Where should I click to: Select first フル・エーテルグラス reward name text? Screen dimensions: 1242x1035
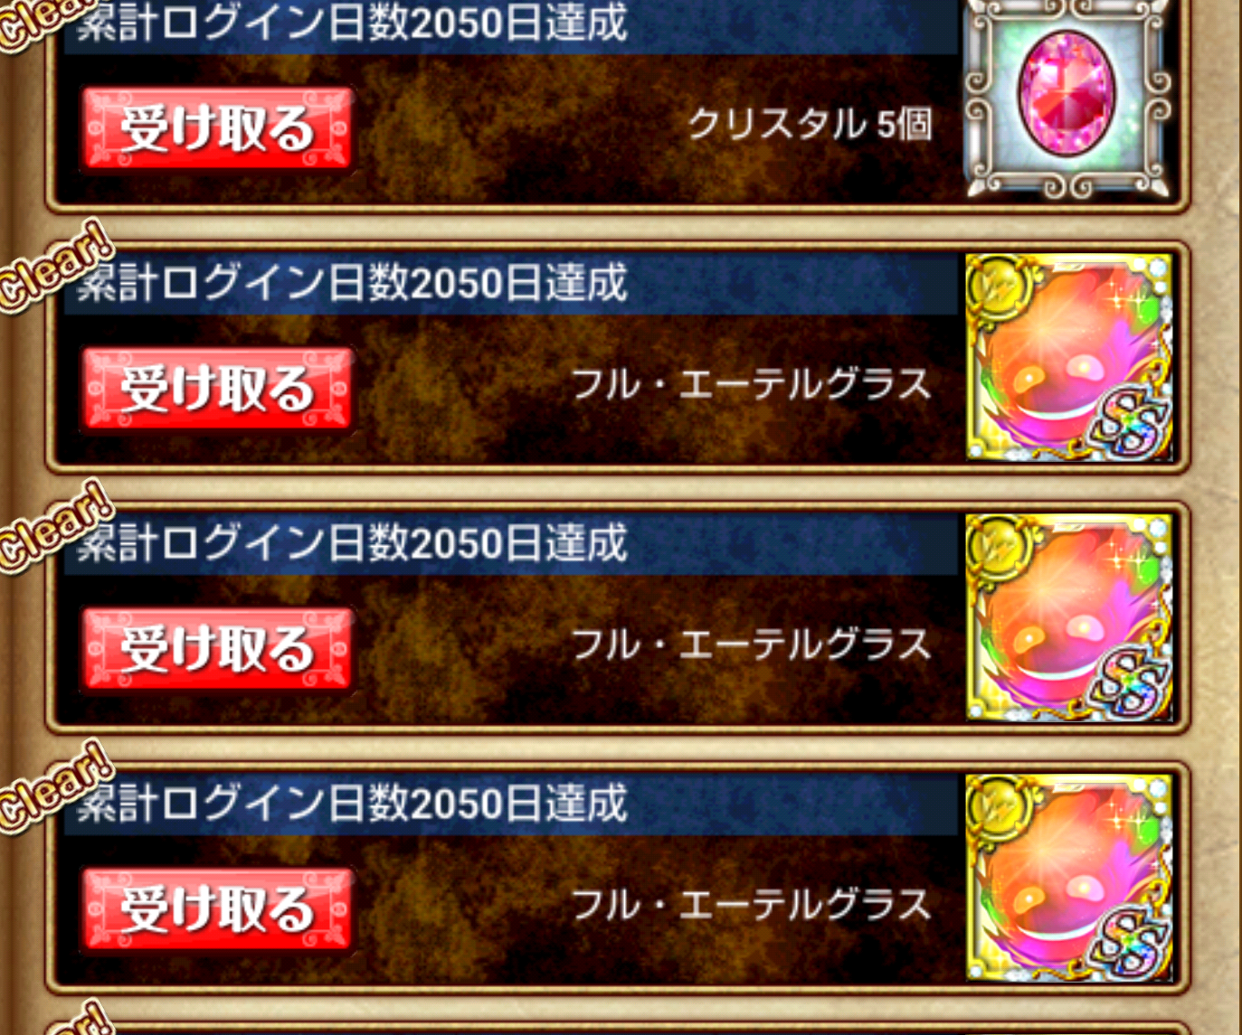[x=751, y=385]
